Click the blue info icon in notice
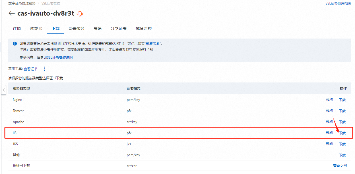This screenshot has width=355, height=174. click(15, 44)
